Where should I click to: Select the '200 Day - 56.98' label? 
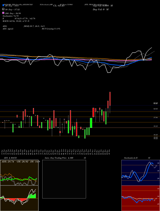tap(13, 13)
